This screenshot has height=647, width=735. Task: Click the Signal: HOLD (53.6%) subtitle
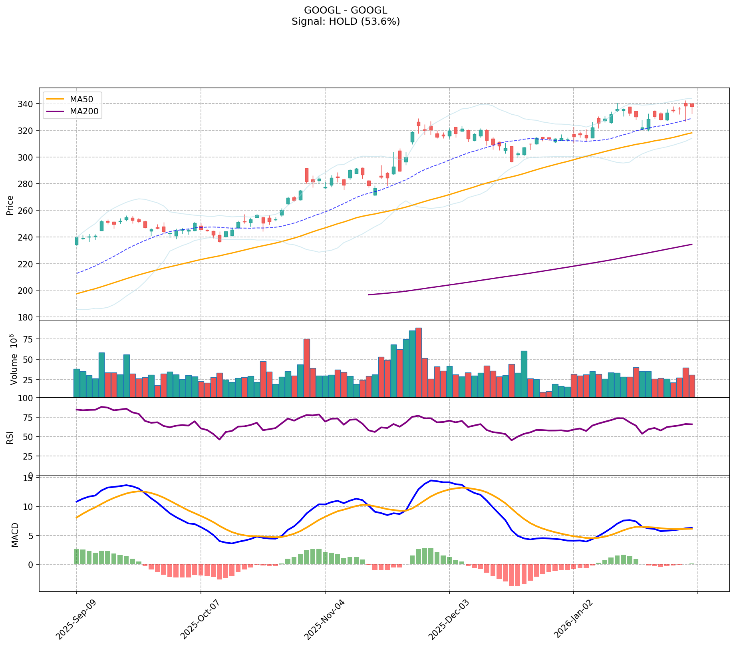click(346, 22)
